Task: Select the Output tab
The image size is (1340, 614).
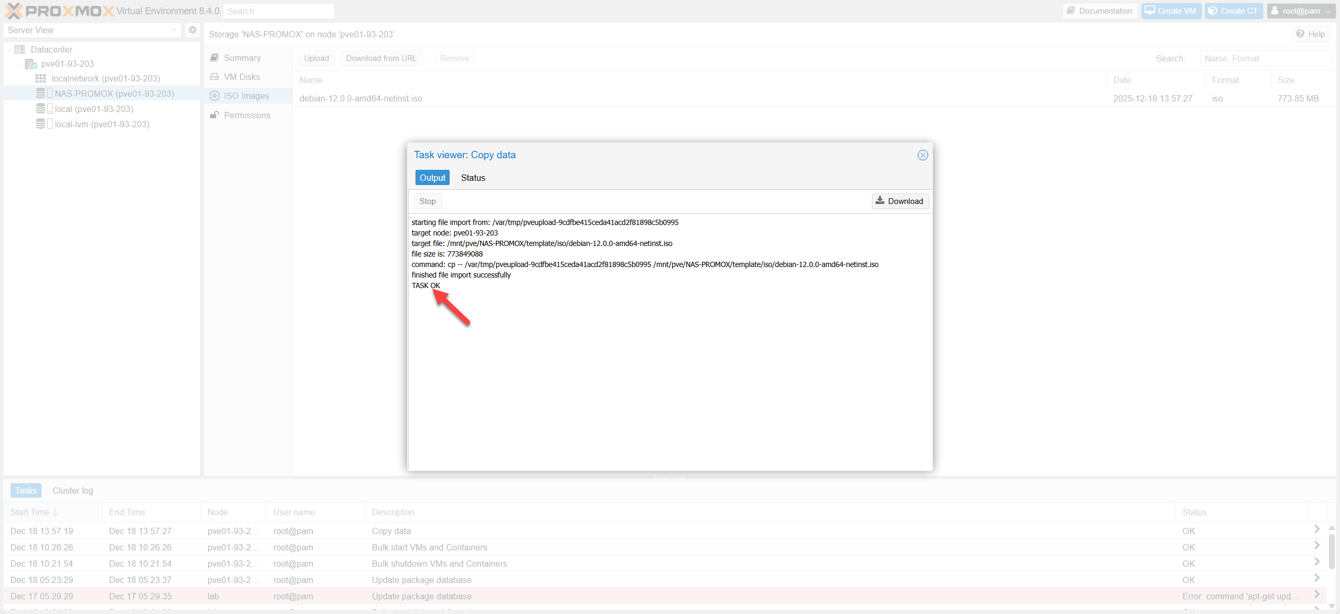Action: tap(432, 178)
